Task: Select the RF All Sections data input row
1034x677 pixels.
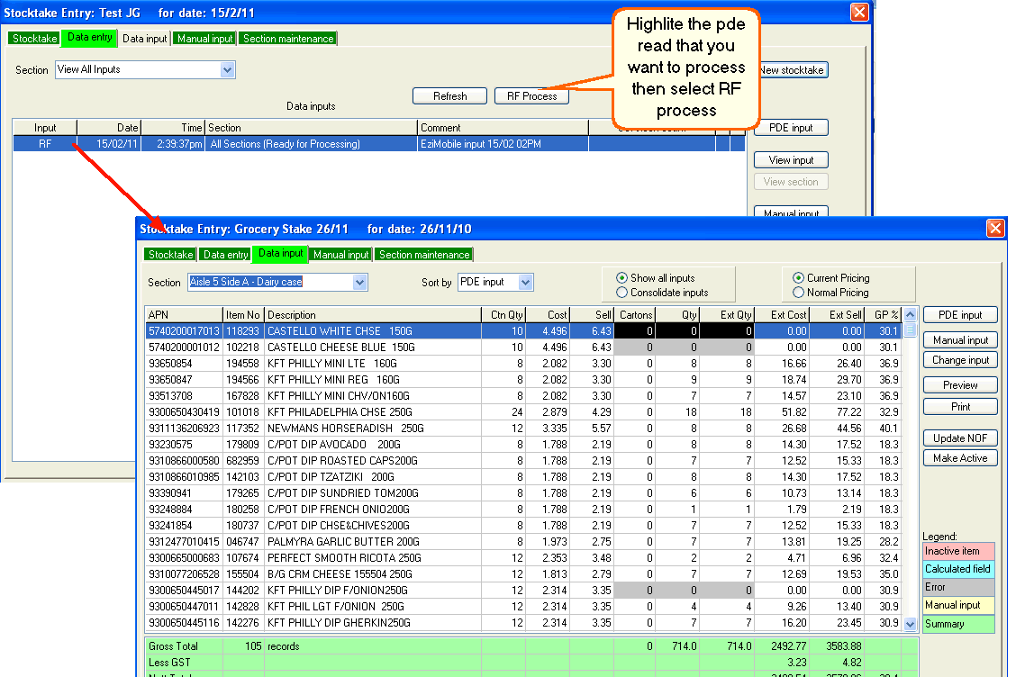Action: click(379, 144)
